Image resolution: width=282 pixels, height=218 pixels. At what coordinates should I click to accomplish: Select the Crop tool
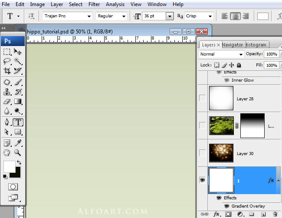(7, 71)
